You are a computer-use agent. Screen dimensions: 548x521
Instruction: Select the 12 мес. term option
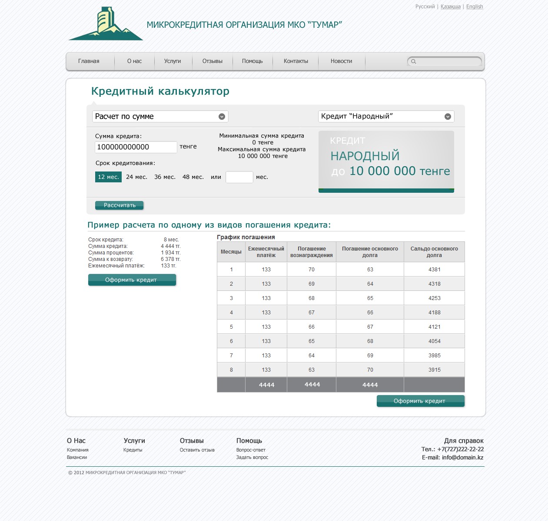pyautogui.click(x=108, y=177)
